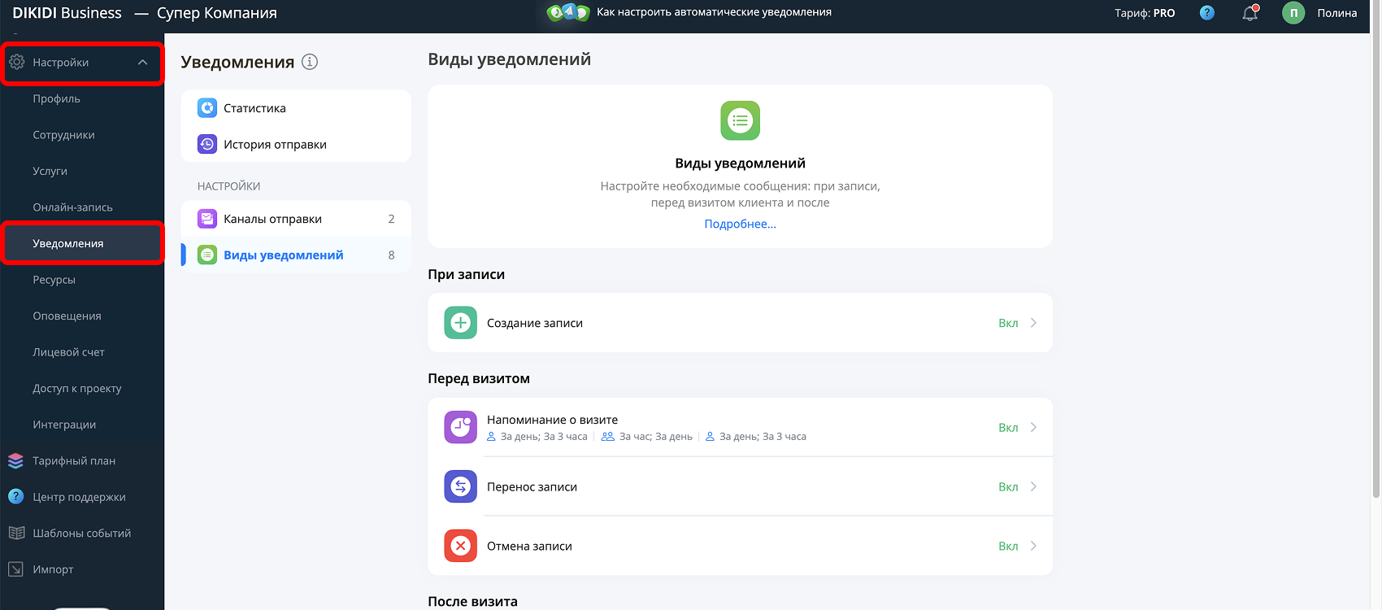Viewport: 1382px width, 610px height.
Task: Click the Тариф: PRO label
Action: pyautogui.click(x=1145, y=13)
